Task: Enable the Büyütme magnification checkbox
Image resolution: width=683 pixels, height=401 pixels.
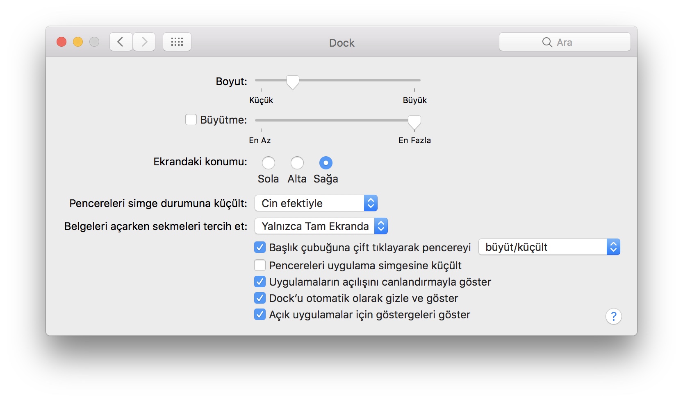Action: click(x=191, y=119)
